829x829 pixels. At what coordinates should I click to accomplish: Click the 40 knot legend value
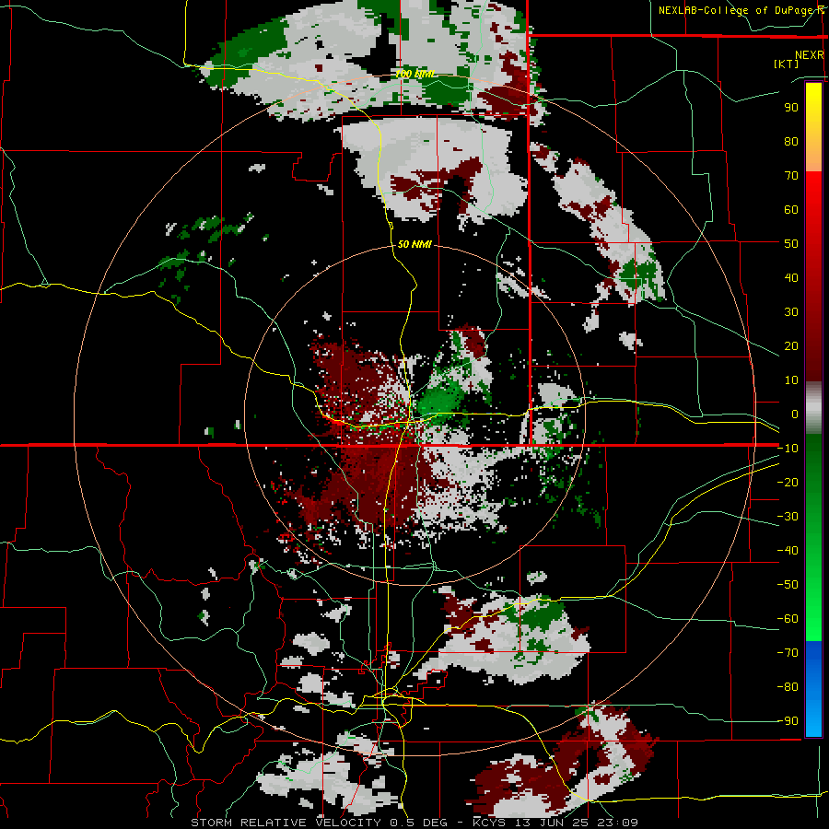pyautogui.click(x=791, y=277)
